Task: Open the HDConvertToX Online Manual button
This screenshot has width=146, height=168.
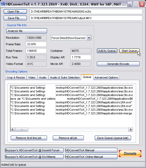Action: tap(91, 157)
